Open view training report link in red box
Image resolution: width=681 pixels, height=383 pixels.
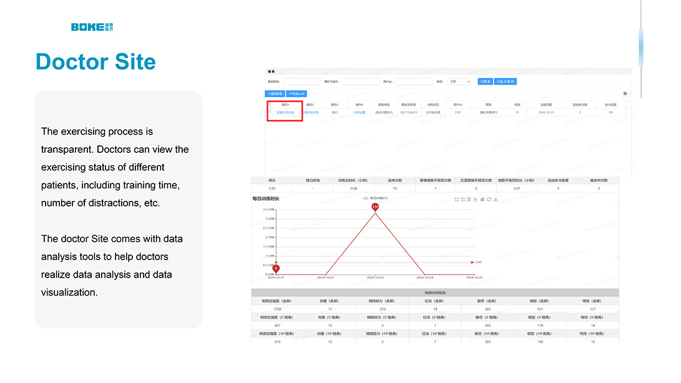coord(285,112)
